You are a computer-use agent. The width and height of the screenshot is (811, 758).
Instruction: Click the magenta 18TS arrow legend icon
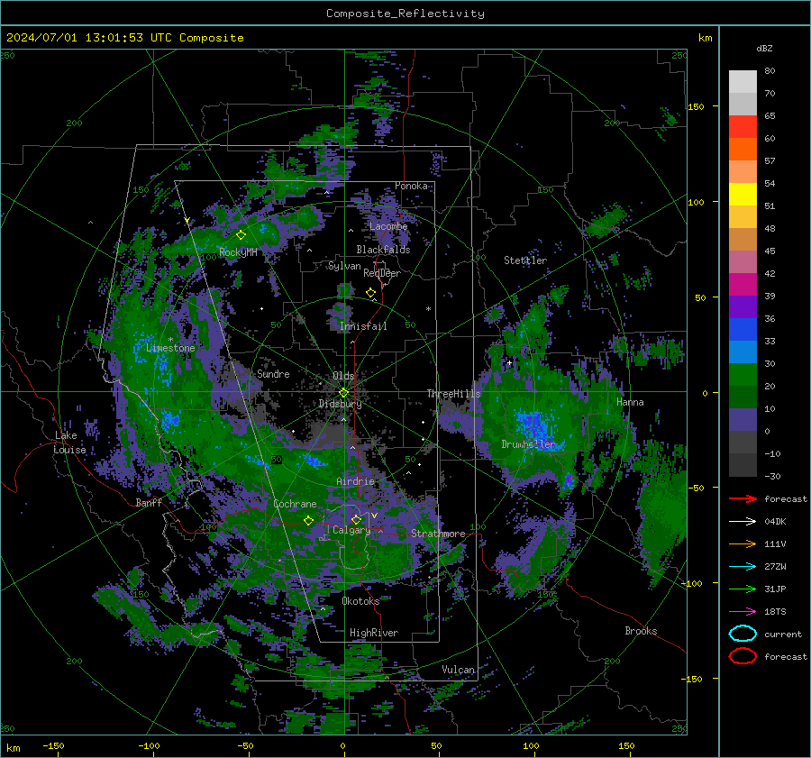(743, 612)
